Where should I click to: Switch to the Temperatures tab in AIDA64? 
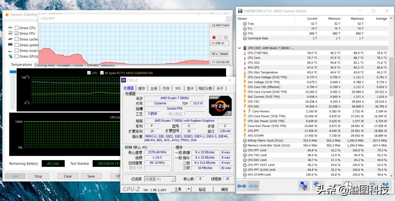point(21,65)
